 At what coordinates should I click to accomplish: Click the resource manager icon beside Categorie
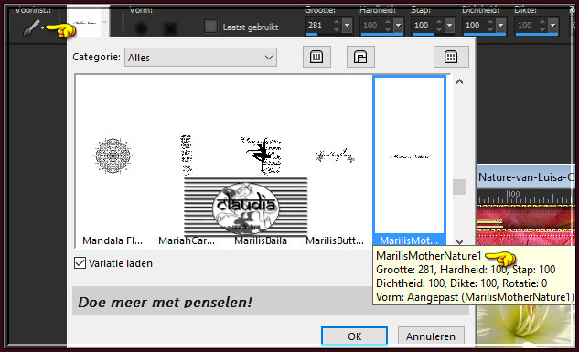(360, 57)
